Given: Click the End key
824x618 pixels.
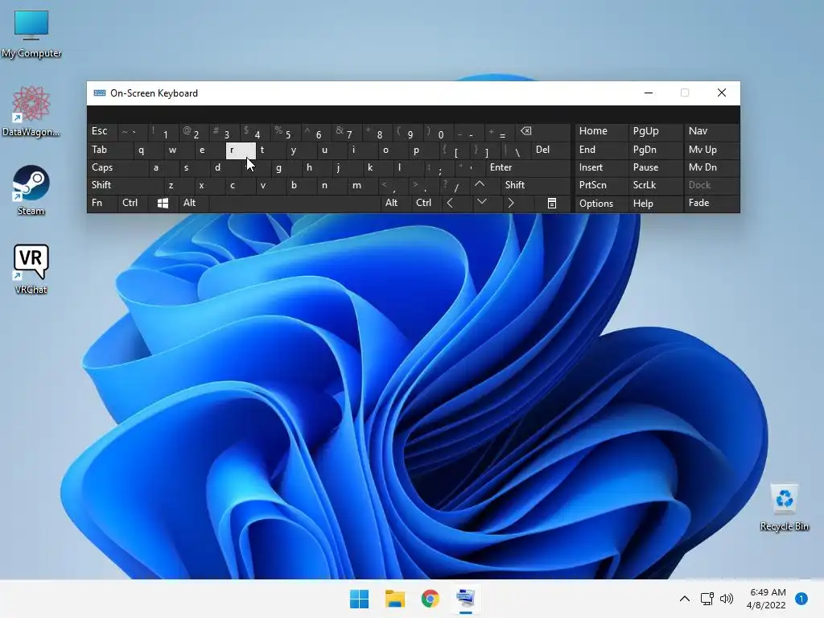Looking at the screenshot, I should pyautogui.click(x=601, y=150).
